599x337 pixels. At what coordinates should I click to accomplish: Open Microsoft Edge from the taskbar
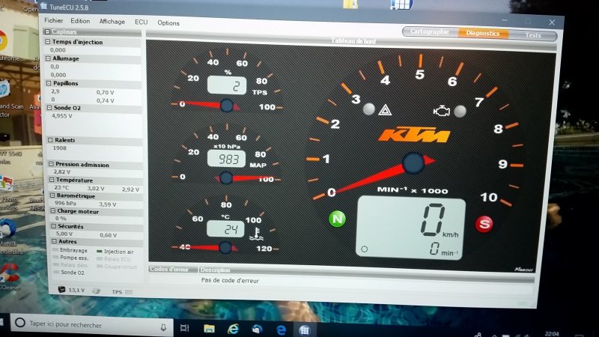click(x=281, y=330)
